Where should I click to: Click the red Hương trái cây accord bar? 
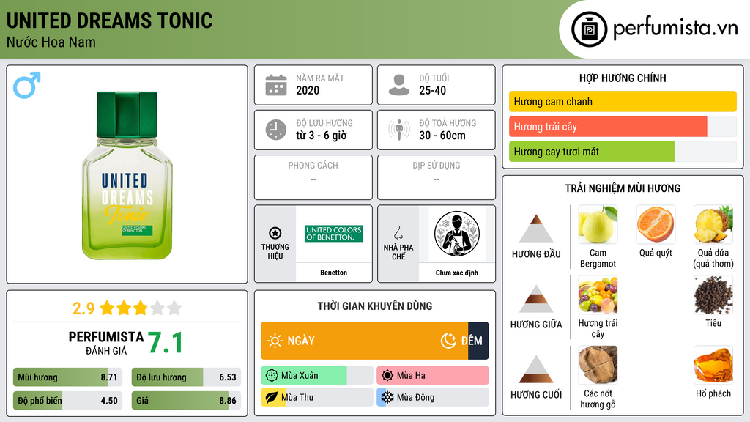click(x=608, y=127)
